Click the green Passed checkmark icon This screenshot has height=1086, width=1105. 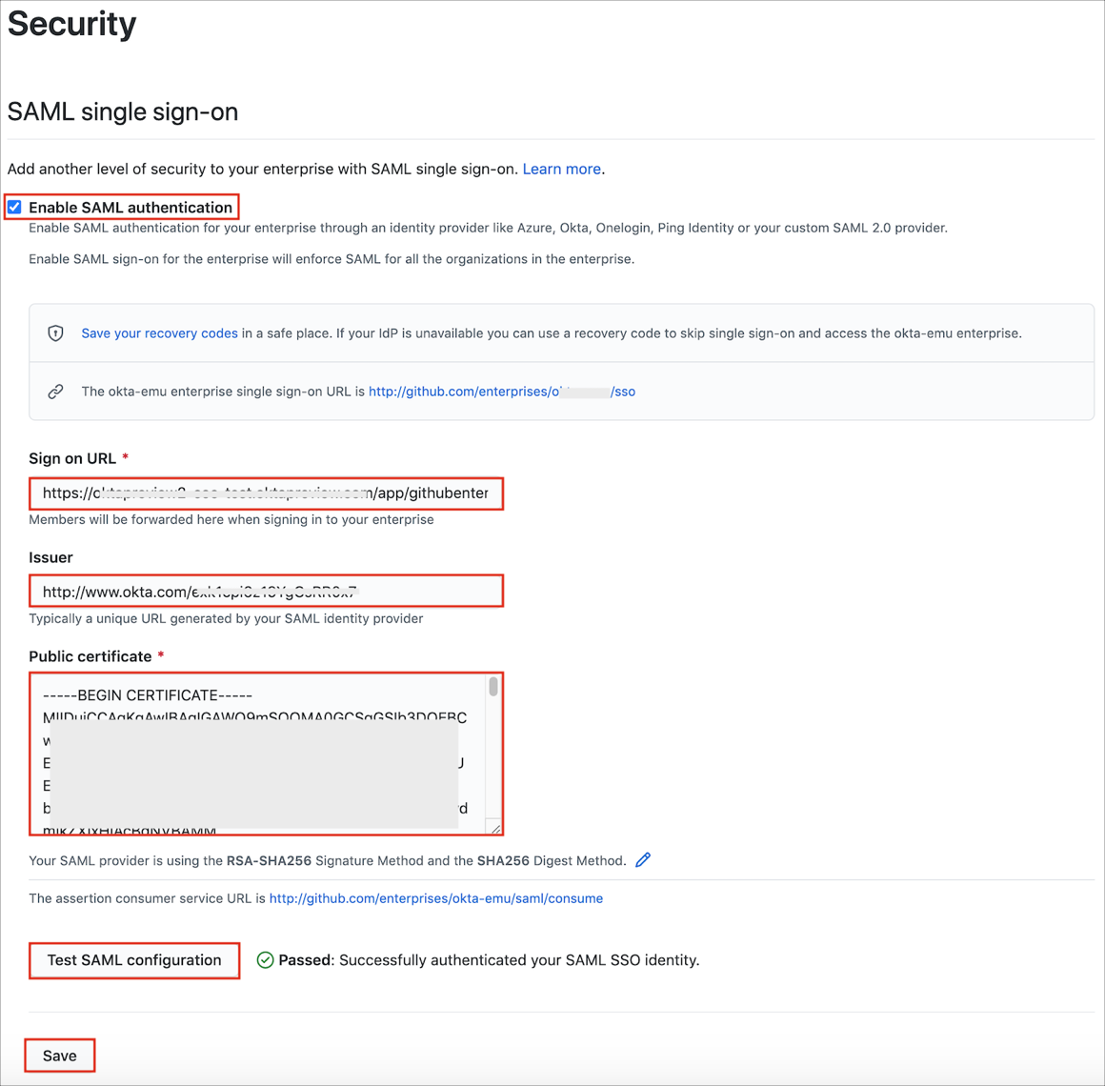click(266, 960)
